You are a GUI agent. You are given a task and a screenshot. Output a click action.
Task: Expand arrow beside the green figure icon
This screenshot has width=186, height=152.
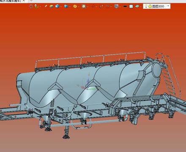[x=40, y=6]
